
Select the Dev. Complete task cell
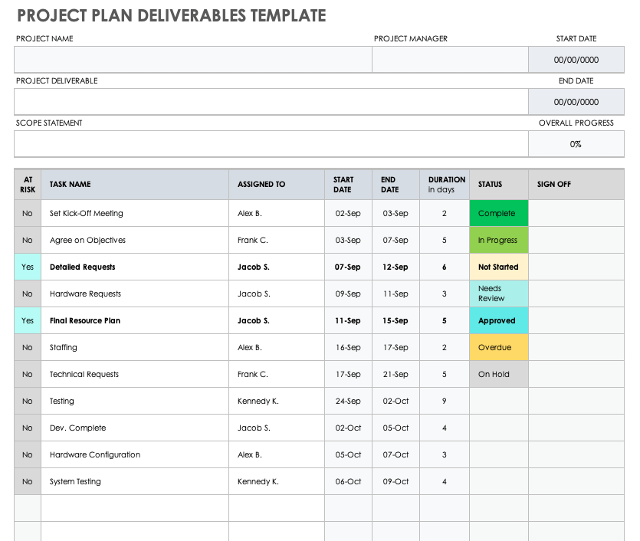pyautogui.click(x=135, y=428)
